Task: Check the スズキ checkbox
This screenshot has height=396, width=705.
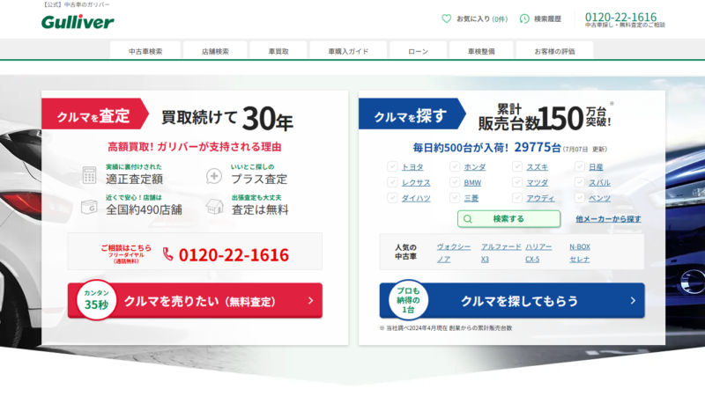Action: point(517,166)
